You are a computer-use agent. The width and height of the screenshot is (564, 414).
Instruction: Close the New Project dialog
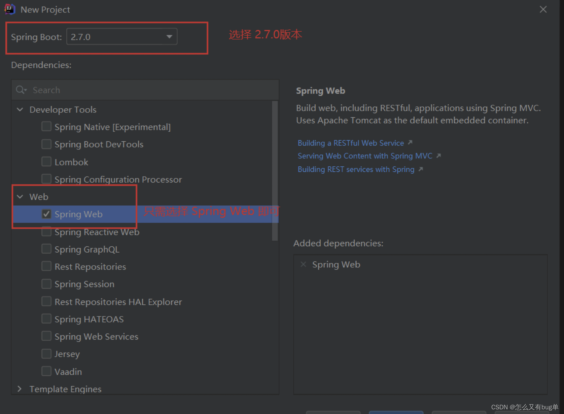coord(543,10)
